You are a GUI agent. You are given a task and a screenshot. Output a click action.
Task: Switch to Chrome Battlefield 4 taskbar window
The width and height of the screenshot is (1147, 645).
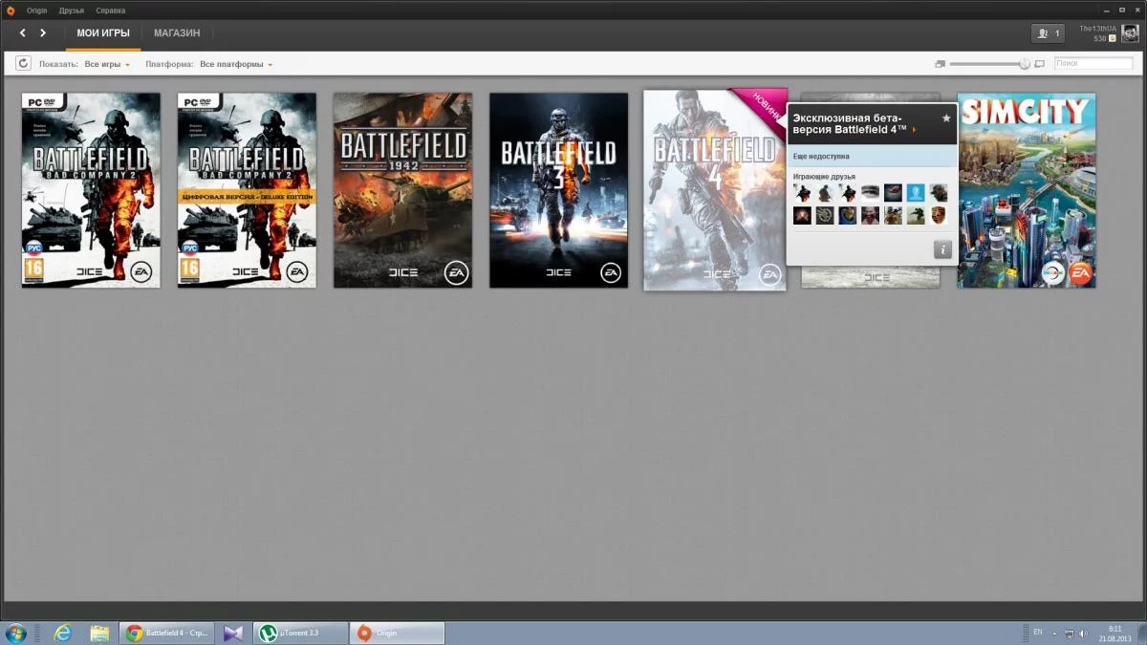[x=166, y=633]
